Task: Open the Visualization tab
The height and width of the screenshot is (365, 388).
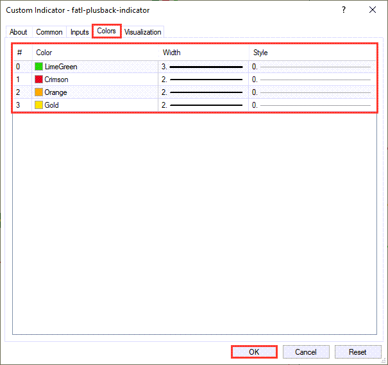Action: [143, 32]
